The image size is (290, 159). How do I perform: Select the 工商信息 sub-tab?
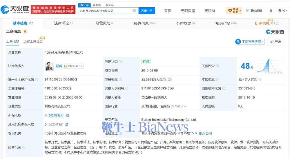(12, 41)
